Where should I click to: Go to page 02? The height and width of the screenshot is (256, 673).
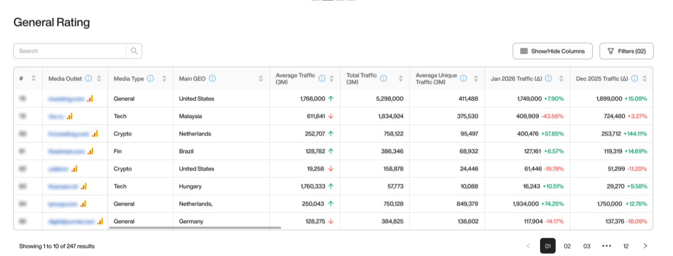567,246
